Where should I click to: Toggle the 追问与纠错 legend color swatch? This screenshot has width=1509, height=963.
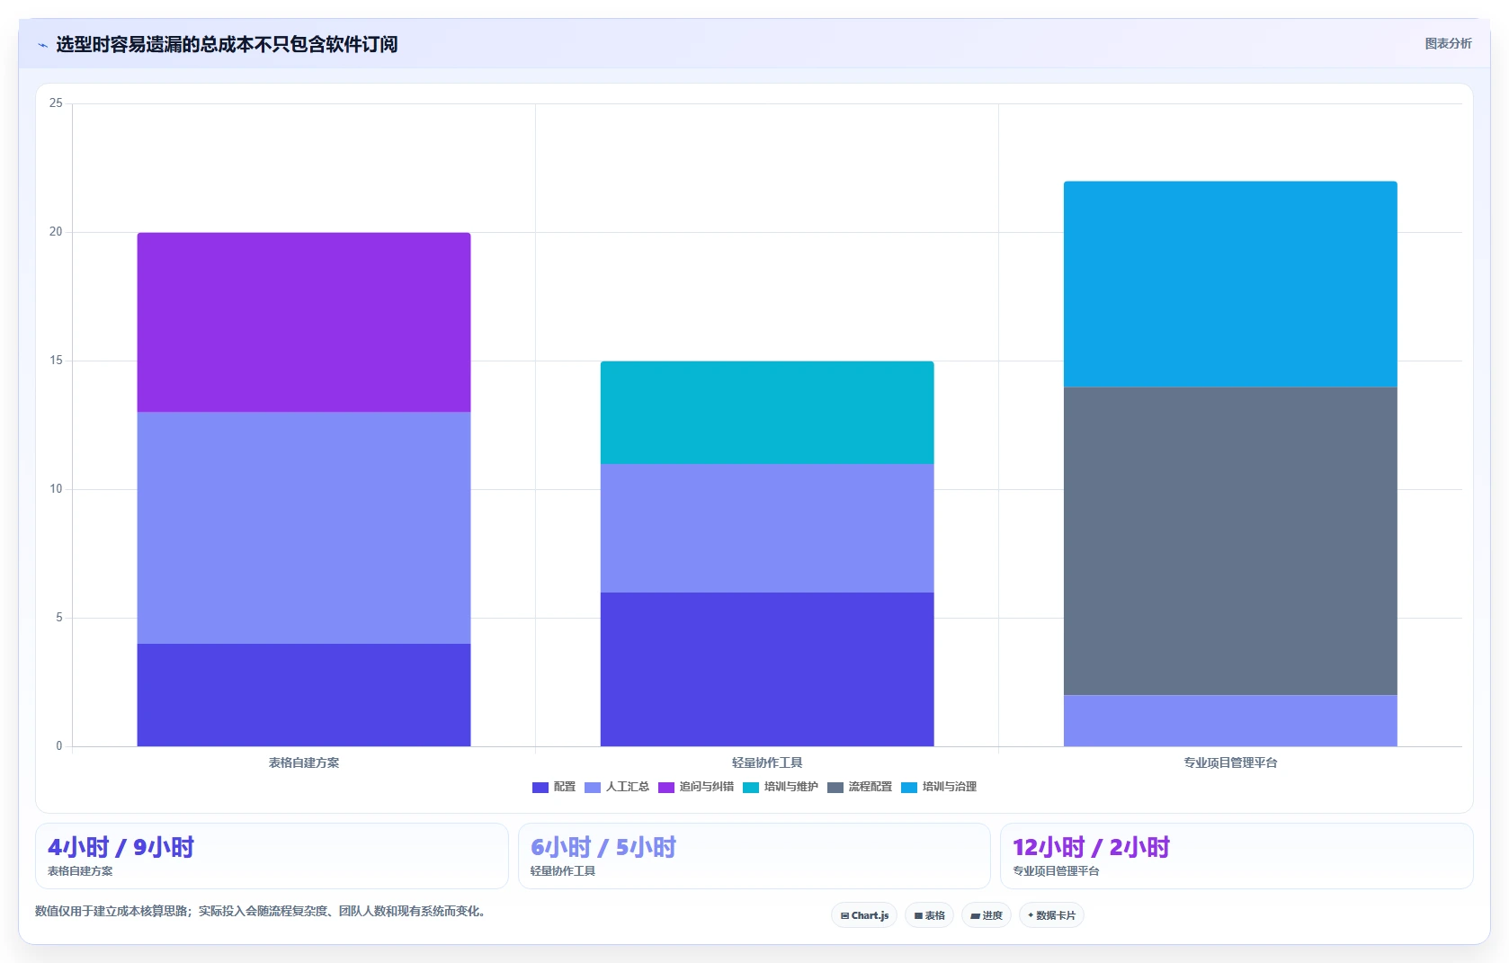tap(666, 788)
